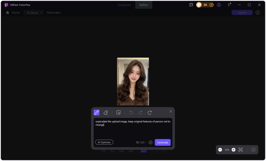266x161 pixels.
Task: Reset with the circular refresh arrow
Action: [150, 113]
